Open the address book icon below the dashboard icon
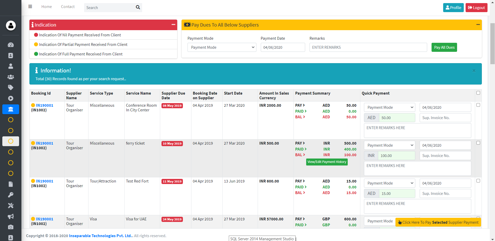495x241 pixels. (x=11, y=55)
